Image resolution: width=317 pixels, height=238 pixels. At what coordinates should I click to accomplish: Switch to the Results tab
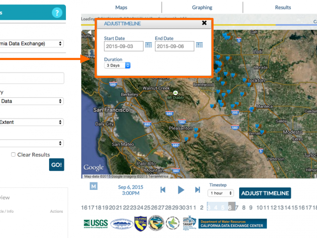[283, 7]
